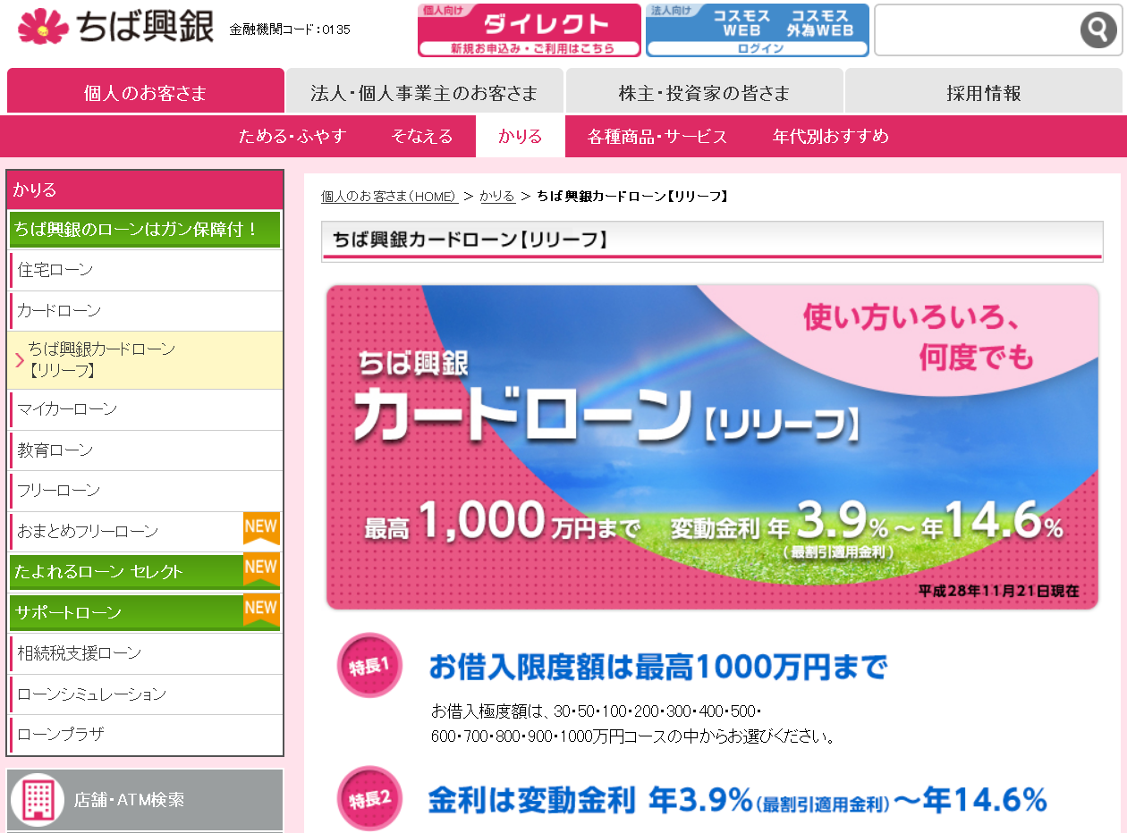
Task: Click NEW badge on たよれるローン セレクト
Action: (261, 569)
